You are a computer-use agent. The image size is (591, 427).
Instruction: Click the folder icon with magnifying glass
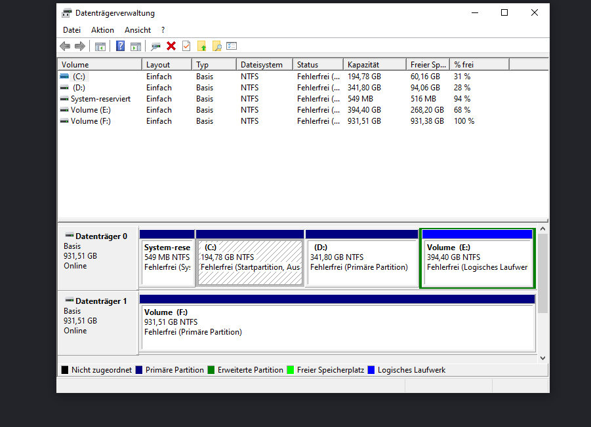click(216, 46)
